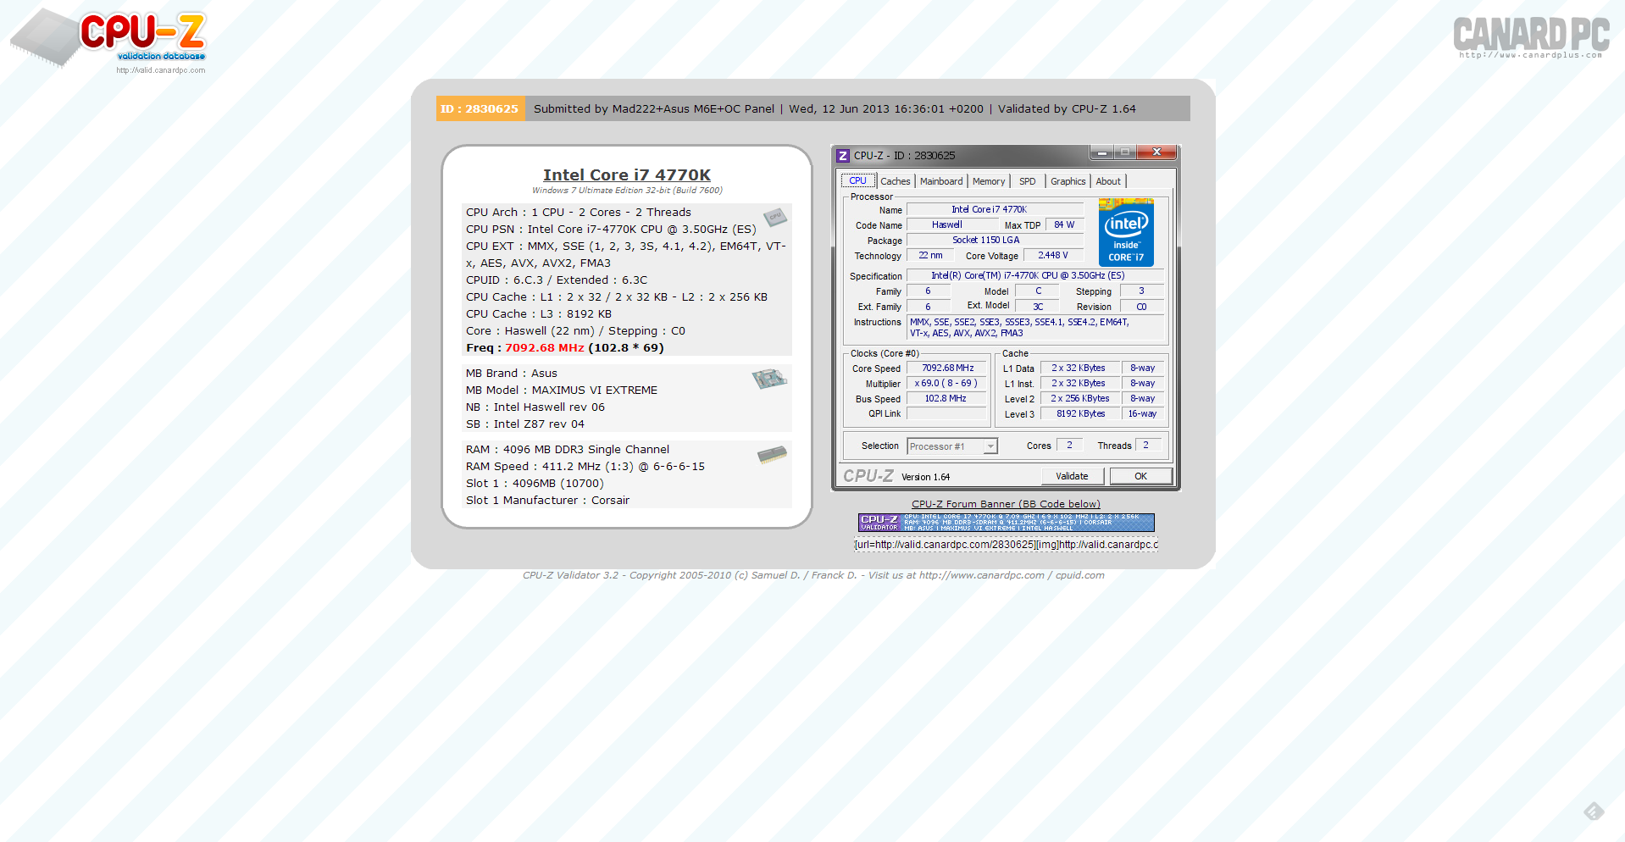The height and width of the screenshot is (842, 1625).
Task: Switch to the Mainboard tab
Action: (x=941, y=181)
